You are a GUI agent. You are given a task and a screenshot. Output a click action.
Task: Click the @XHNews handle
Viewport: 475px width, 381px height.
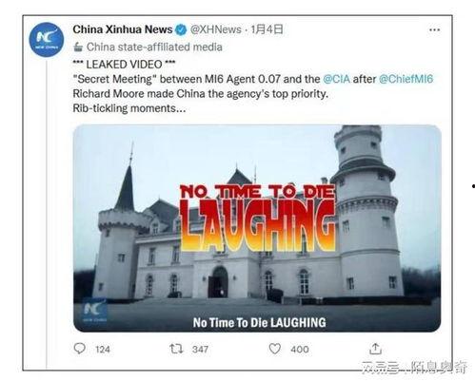(215, 29)
